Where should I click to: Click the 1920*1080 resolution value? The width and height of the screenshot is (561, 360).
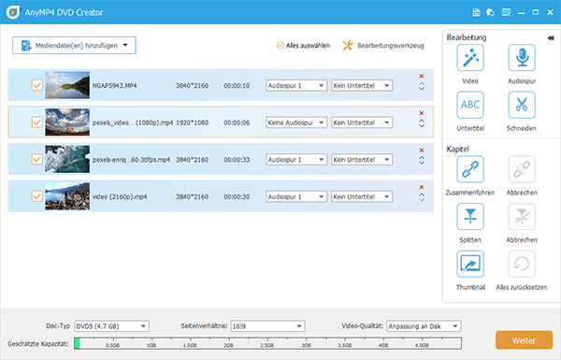click(192, 122)
